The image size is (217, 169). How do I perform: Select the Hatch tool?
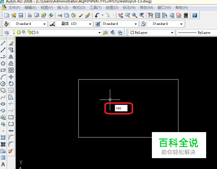(x=3, y=137)
